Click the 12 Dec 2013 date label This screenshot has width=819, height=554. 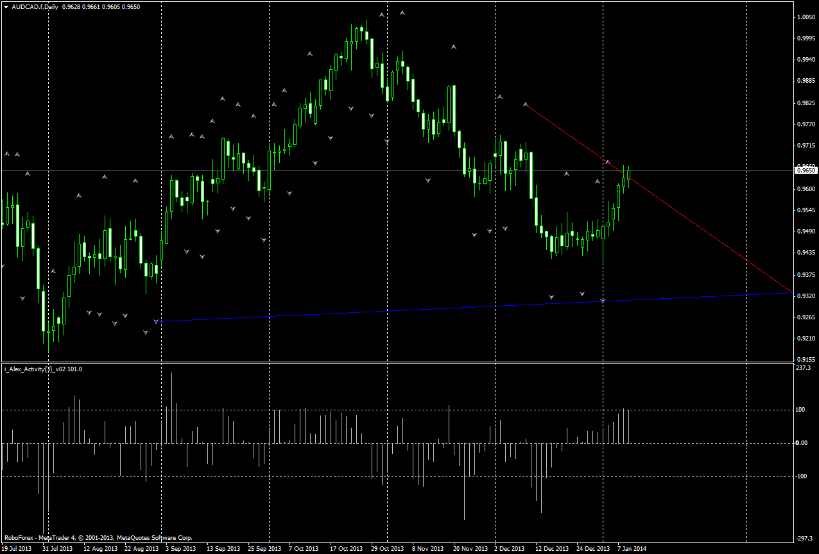coord(552,549)
